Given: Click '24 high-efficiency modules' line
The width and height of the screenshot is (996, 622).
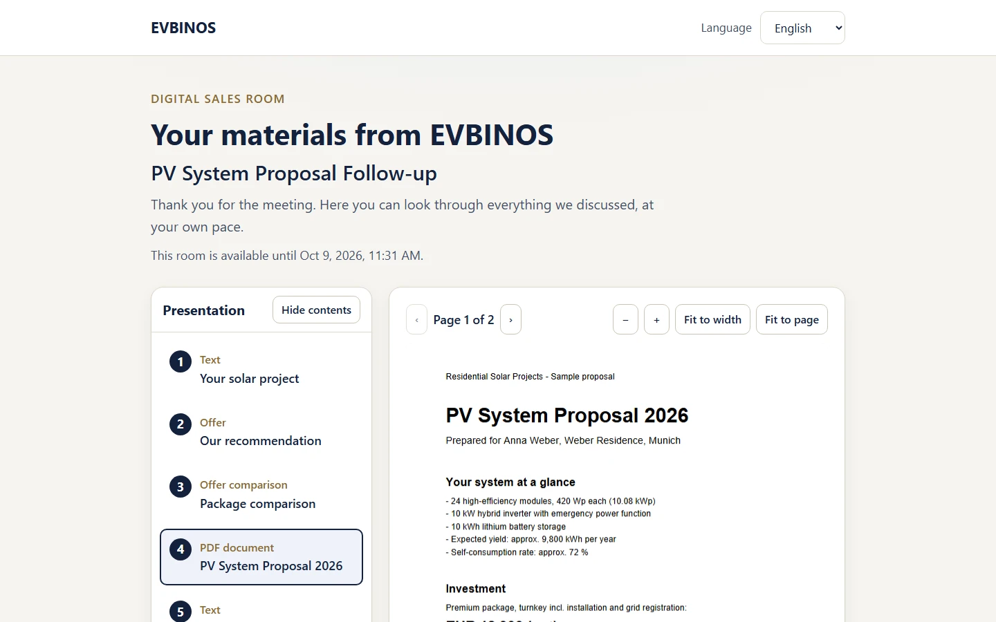Looking at the screenshot, I should tap(551, 501).
